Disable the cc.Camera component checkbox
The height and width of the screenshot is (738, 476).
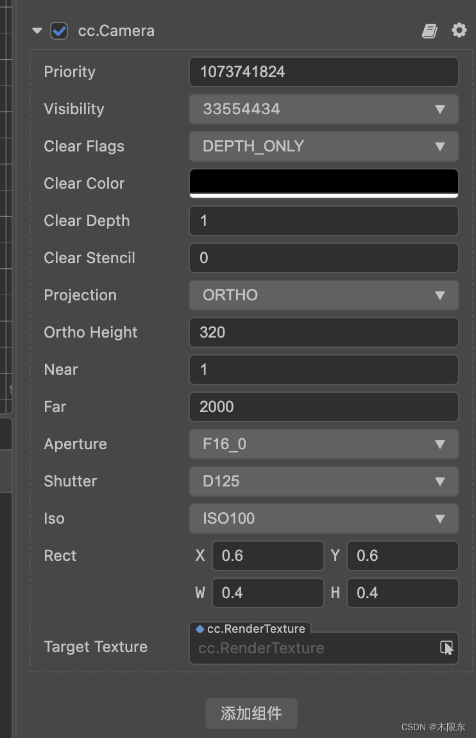pyautogui.click(x=59, y=31)
